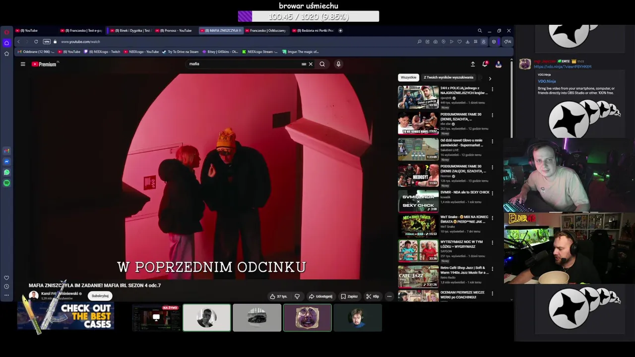This screenshot has width=635, height=357.
Task: Share the video via Udostępnij
Action: click(x=320, y=297)
